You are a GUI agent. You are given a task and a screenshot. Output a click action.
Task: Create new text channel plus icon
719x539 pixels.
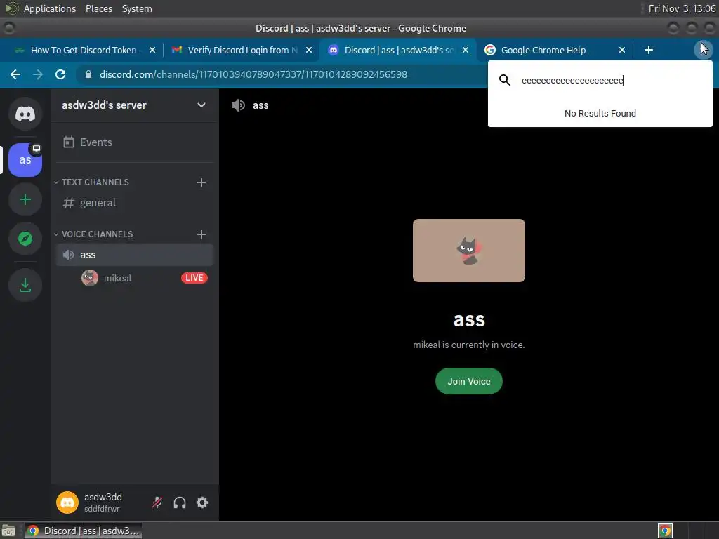click(x=202, y=182)
